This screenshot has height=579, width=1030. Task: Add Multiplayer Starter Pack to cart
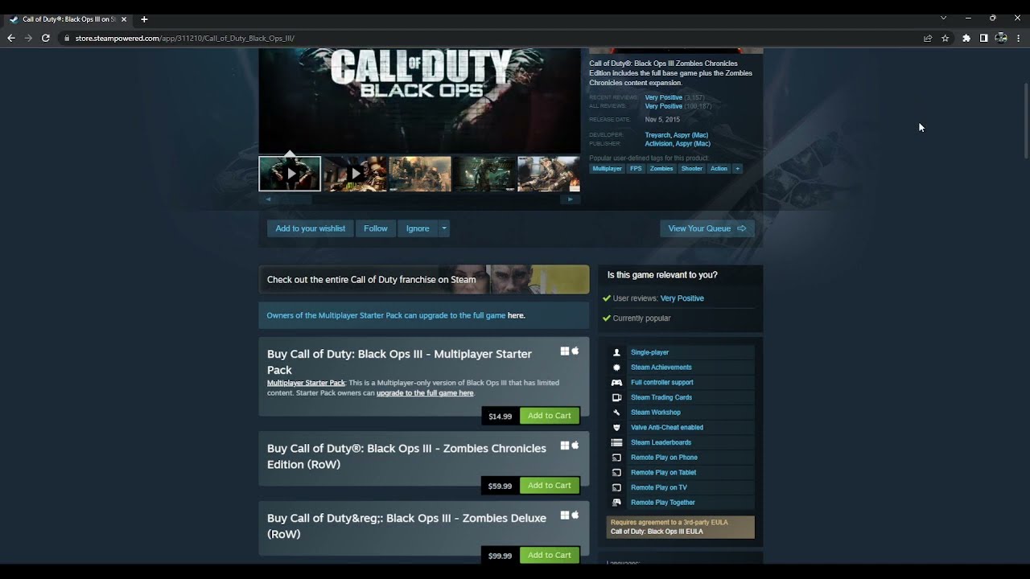click(x=550, y=416)
